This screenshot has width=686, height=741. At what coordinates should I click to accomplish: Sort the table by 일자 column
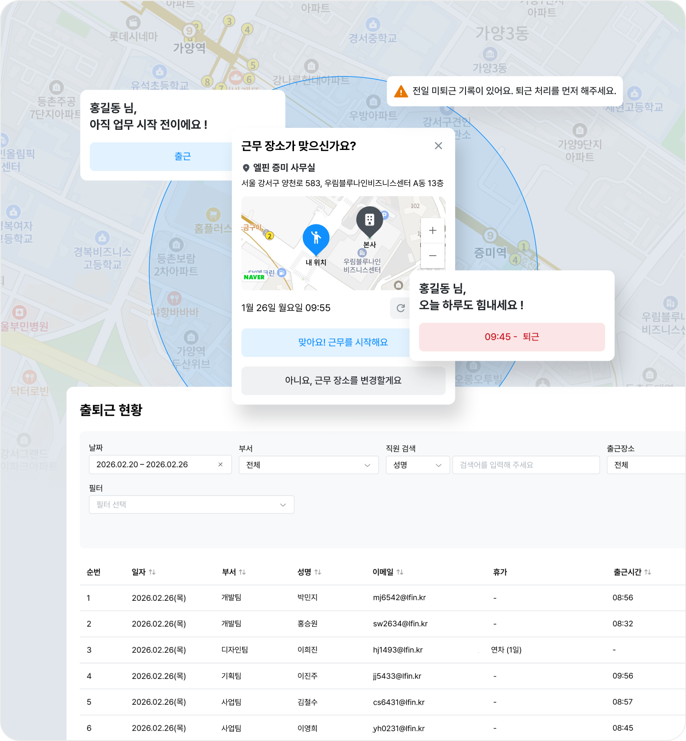coord(152,572)
